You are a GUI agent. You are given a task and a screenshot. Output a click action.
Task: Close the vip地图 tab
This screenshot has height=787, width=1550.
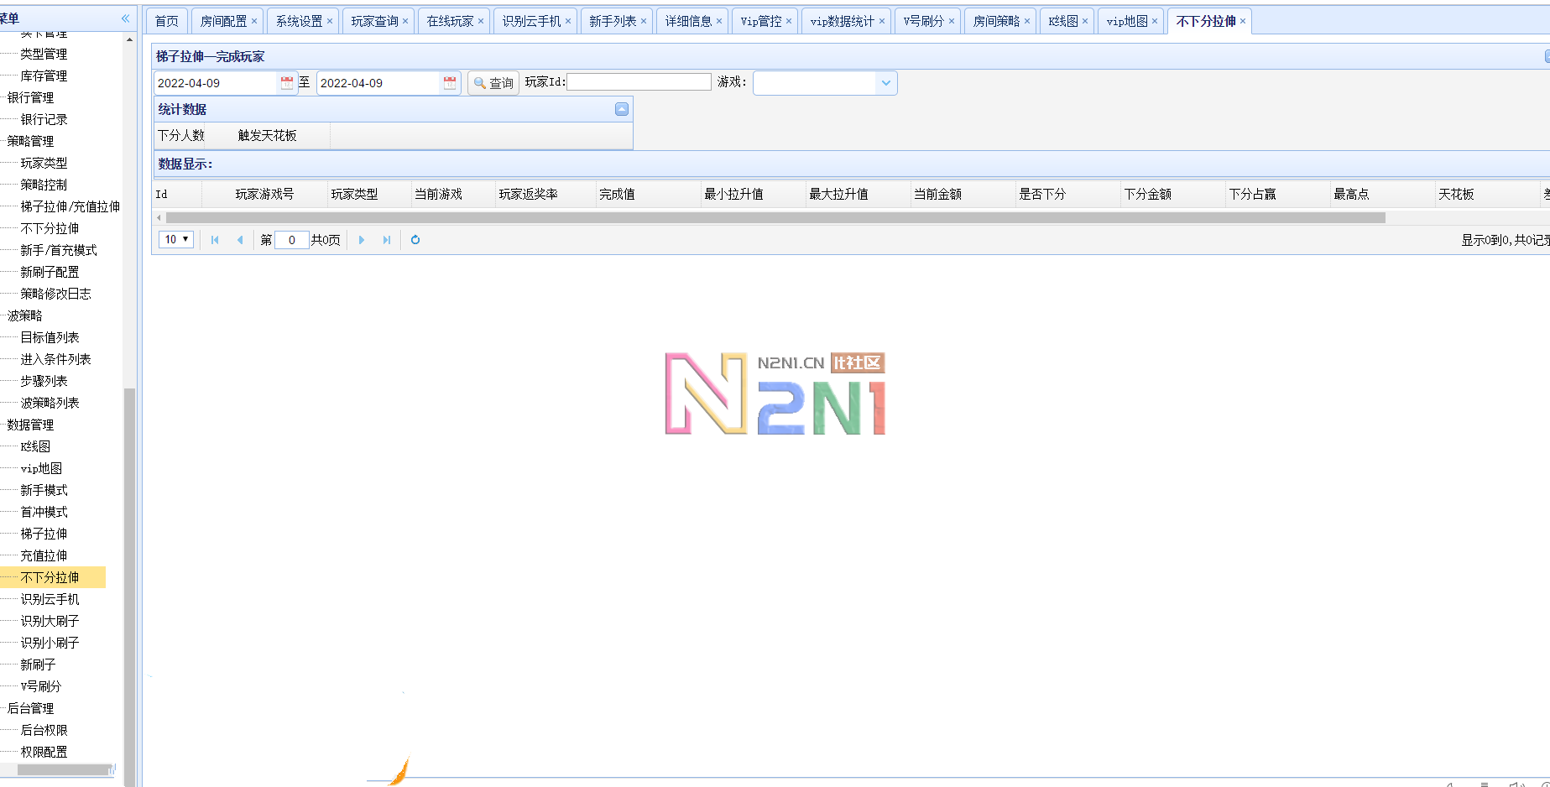pos(1155,21)
